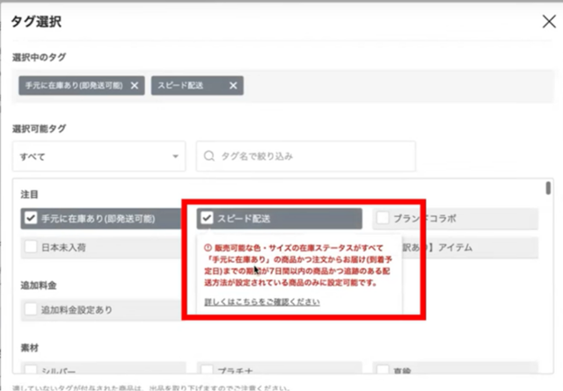
Task: Remove the 手元に在庫あり selected tag chip
Action: coord(134,85)
